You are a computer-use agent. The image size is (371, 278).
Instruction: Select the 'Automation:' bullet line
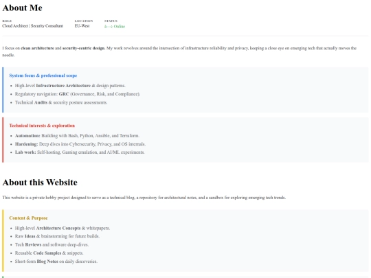tap(77, 136)
